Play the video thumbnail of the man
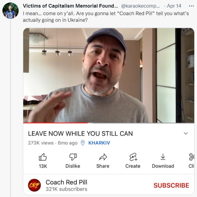Screen dimensions: 197x197 click(x=109, y=75)
